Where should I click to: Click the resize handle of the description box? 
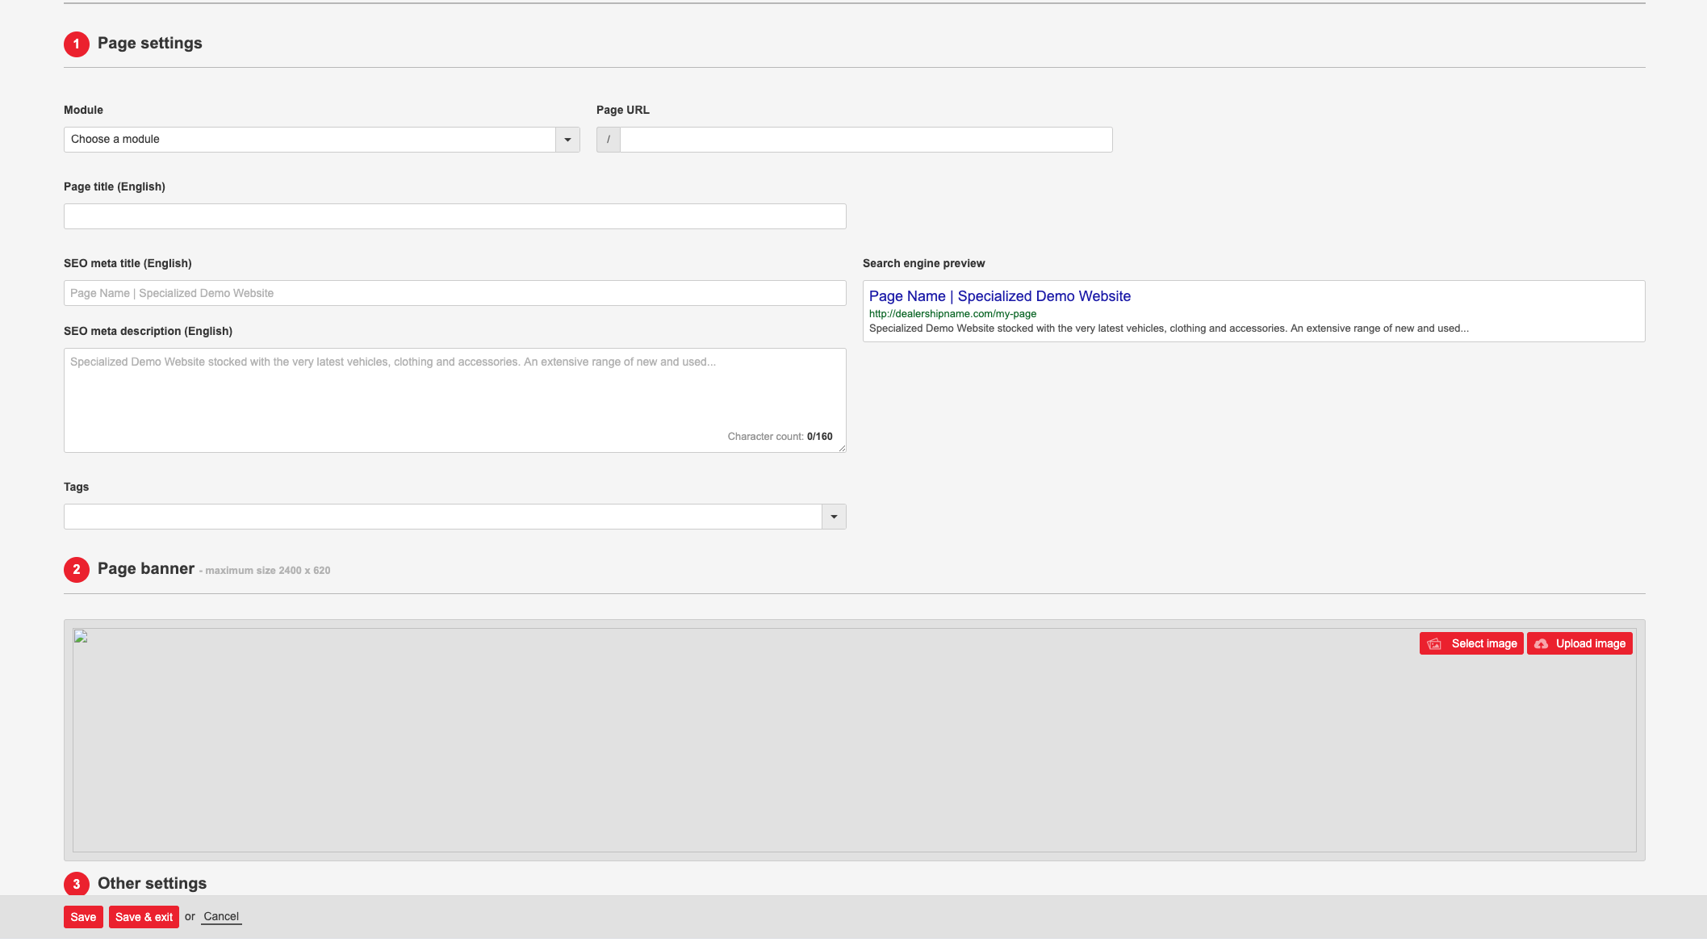point(843,449)
